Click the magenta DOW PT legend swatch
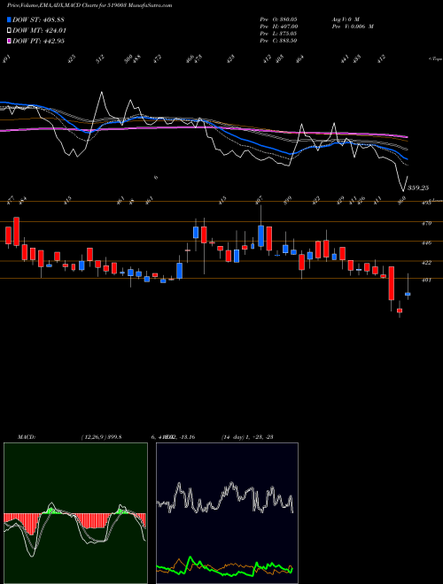Screen dimensions: 443x584 pyautogui.click(x=10, y=41)
